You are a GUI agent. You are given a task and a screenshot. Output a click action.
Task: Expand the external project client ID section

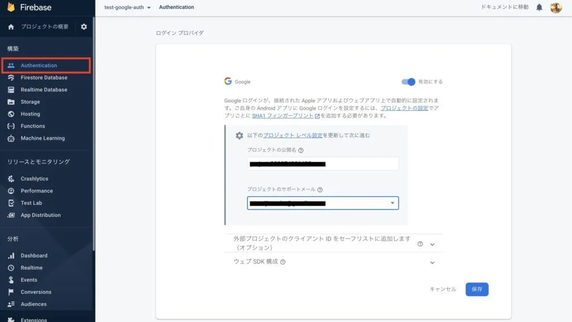(432, 244)
